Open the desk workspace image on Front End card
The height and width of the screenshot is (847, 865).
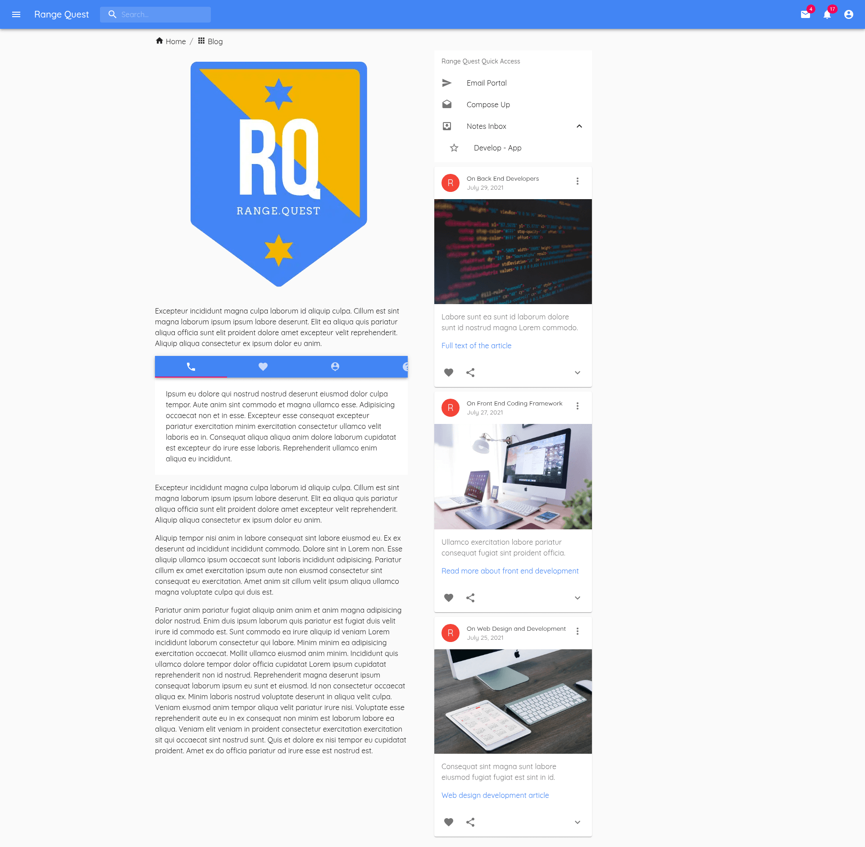(x=513, y=477)
